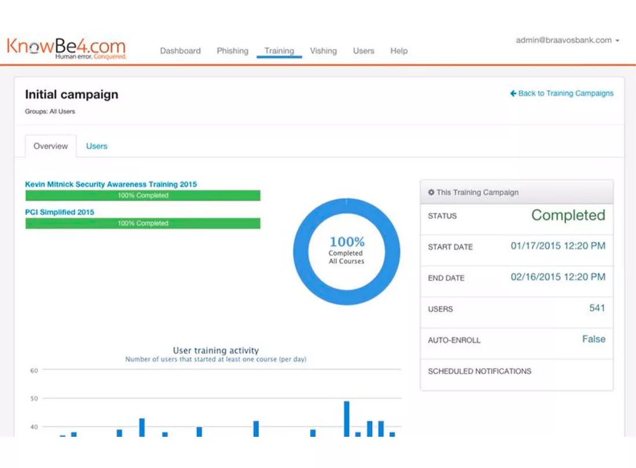636x468 pixels.
Task: Open Kevin Mitnick Security Awareness Training 2015
Action: pos(110,184)
